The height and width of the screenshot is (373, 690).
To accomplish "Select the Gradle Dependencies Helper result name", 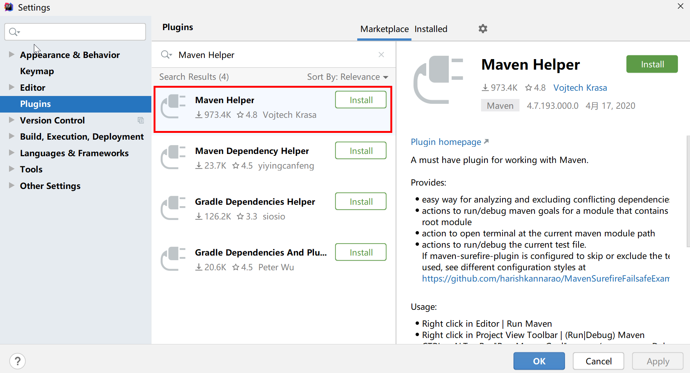I will click(255, 202).
